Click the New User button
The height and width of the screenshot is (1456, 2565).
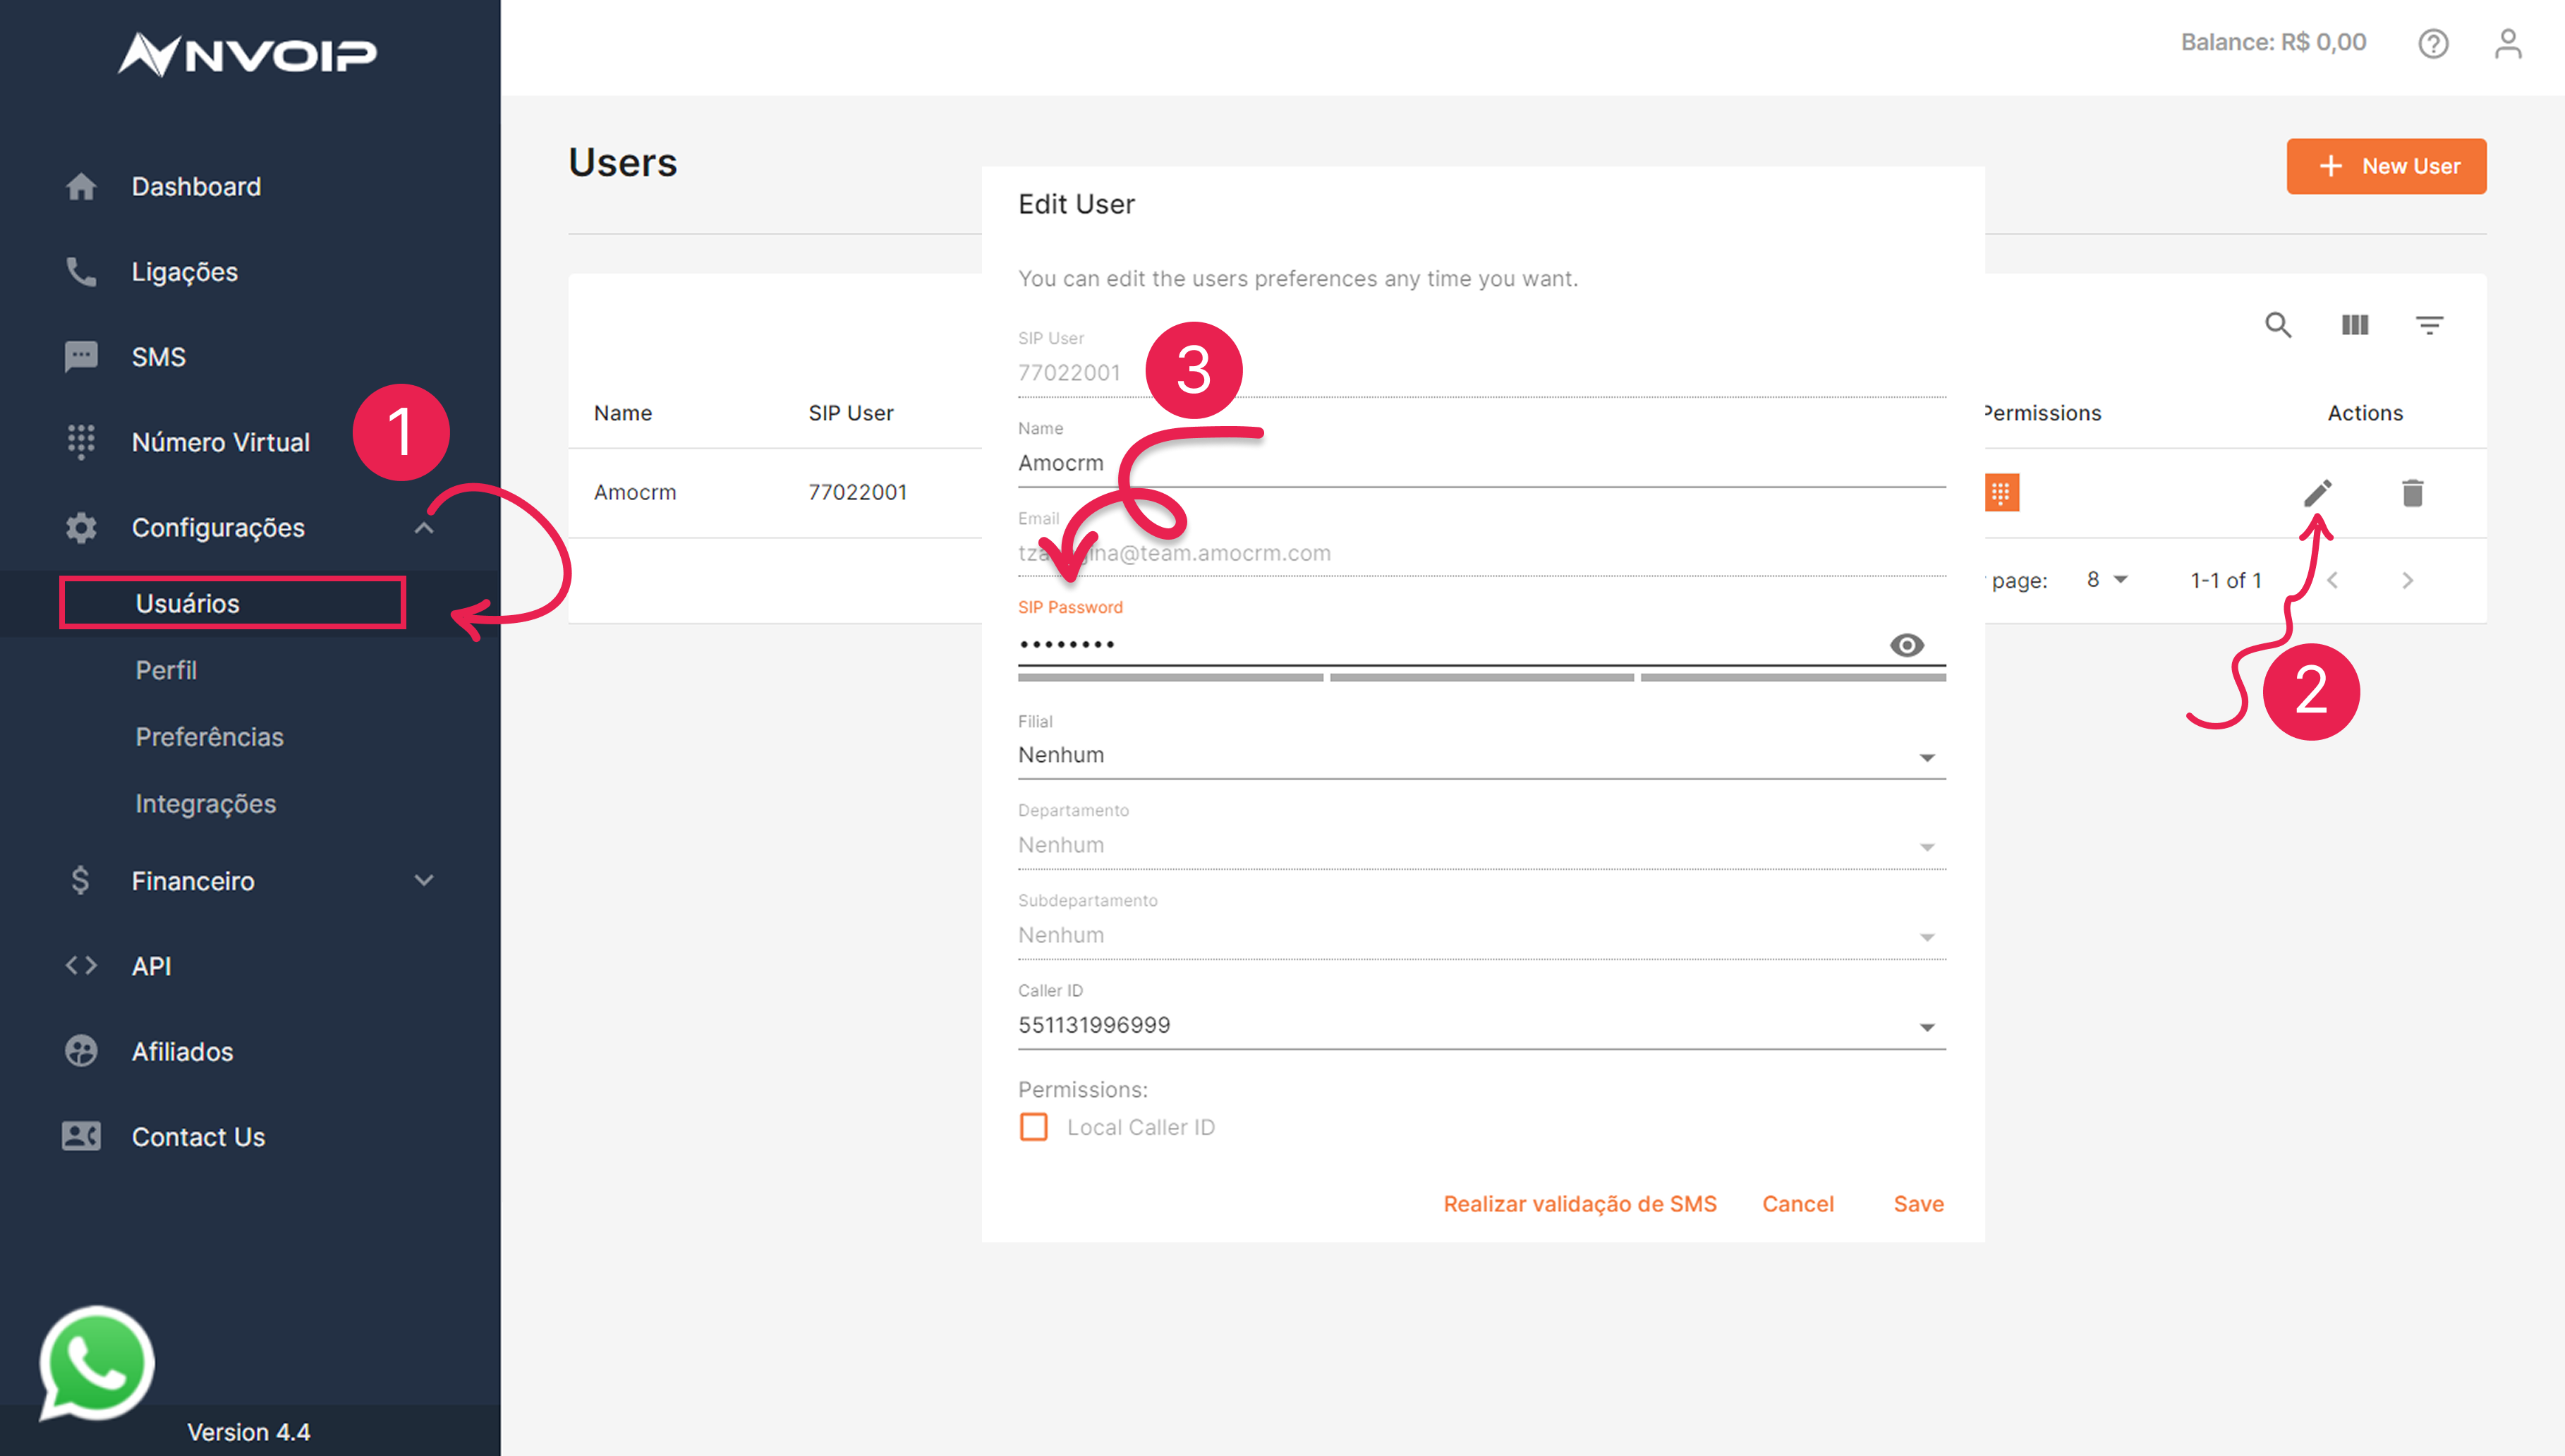click(2387, 166)
